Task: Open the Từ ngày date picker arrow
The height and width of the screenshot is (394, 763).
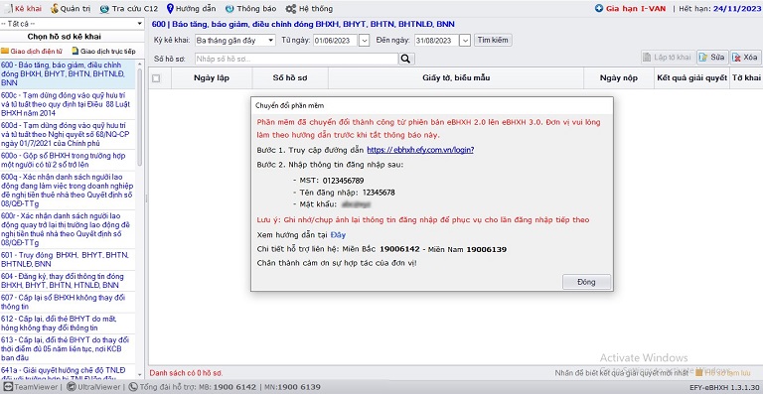Action: 364,41
